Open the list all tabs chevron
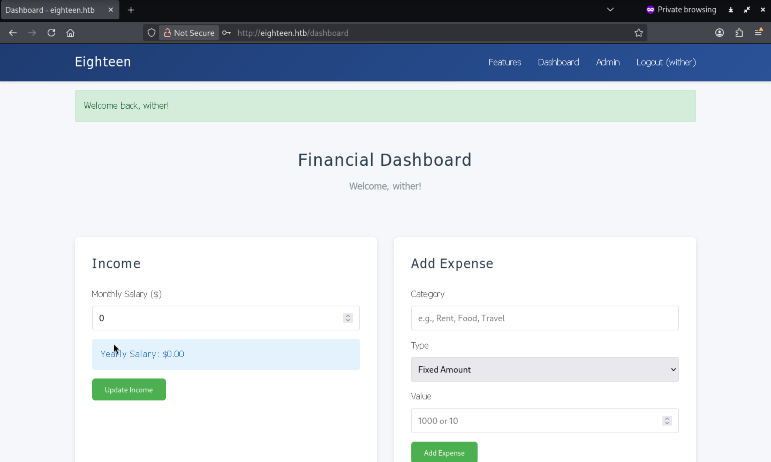The height and width of the screenshot is (462, 771). 610,10
